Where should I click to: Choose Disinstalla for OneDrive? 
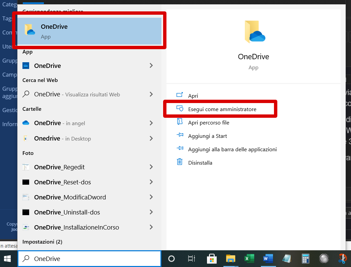pos(200,163)
